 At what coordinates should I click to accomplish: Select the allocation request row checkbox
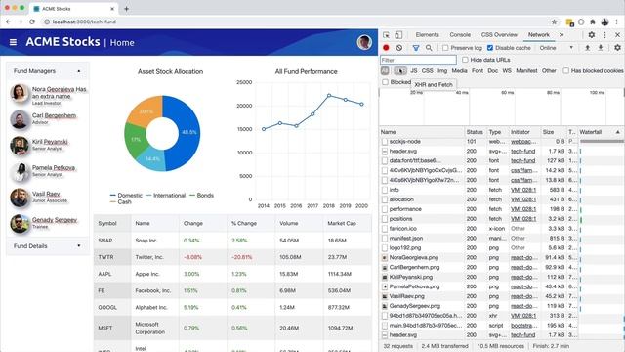click(x=385, y=199)
